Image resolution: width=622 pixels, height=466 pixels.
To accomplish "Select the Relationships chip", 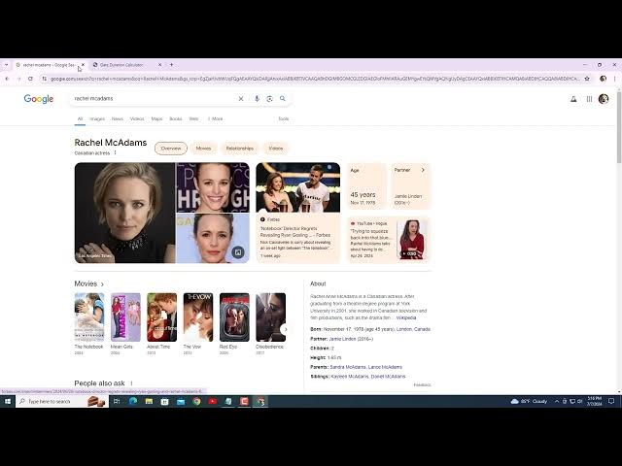I will point(240,149).
